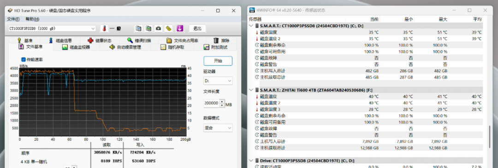Click the camera save screenshot icon

coord(158,29)
